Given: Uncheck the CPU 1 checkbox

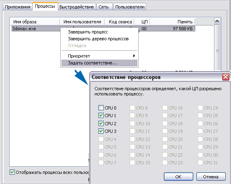Looking at the screenshot, I should tap(101, 116).
